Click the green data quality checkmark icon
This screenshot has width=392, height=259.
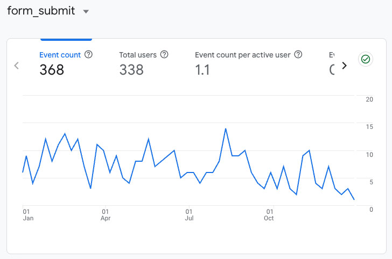(366, 59)
